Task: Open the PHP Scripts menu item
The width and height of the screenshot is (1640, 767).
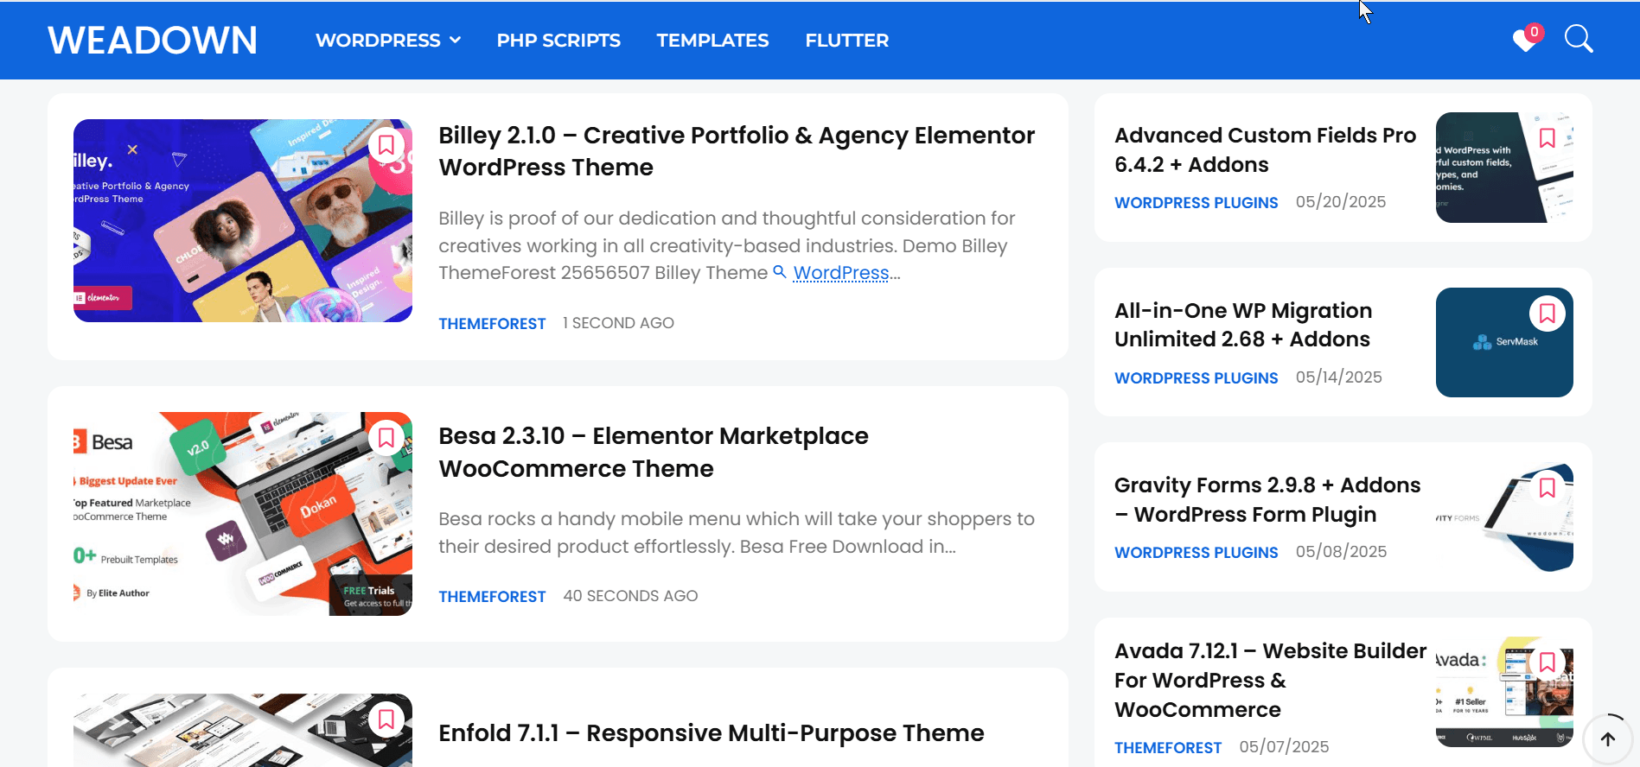Action: (x=558, y=41)
